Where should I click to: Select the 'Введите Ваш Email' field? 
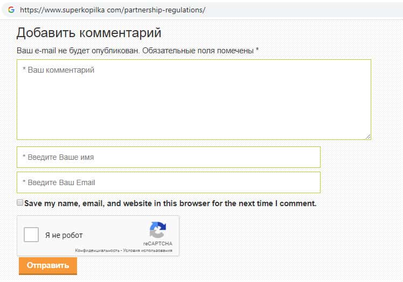[168, 182]
